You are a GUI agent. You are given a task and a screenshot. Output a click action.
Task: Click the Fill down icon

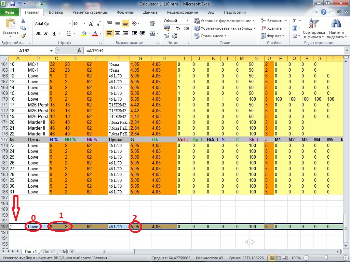coord(295,28)
